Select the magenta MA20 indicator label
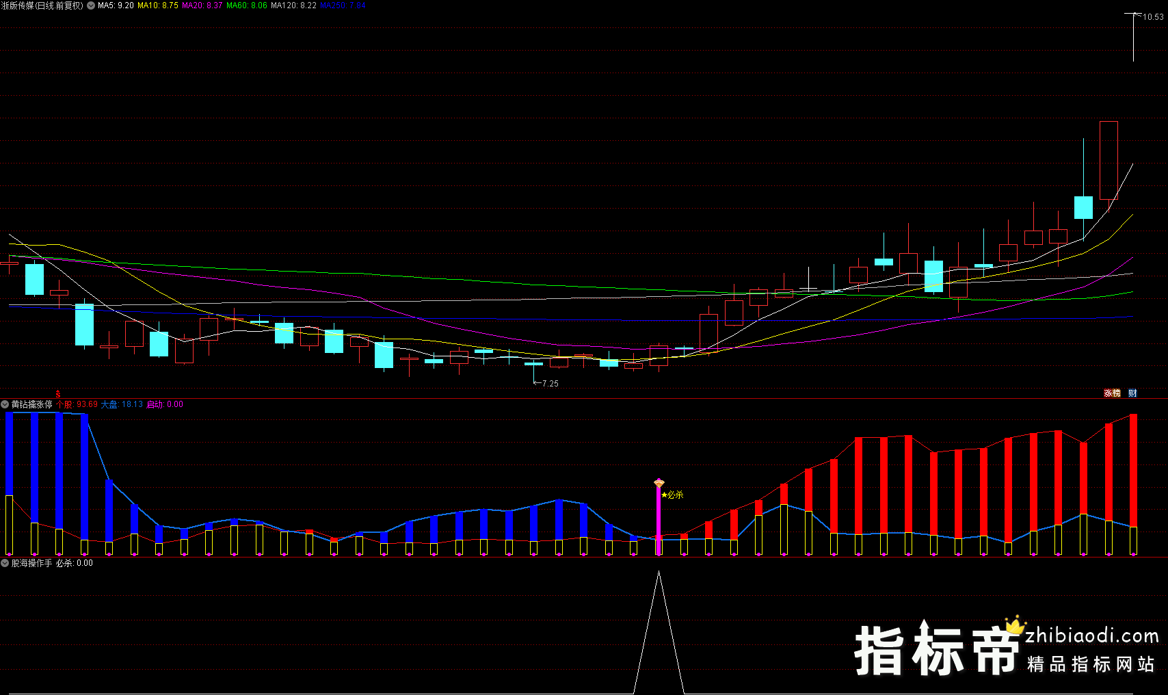The image size is (1168, 695). click(202, 5)
